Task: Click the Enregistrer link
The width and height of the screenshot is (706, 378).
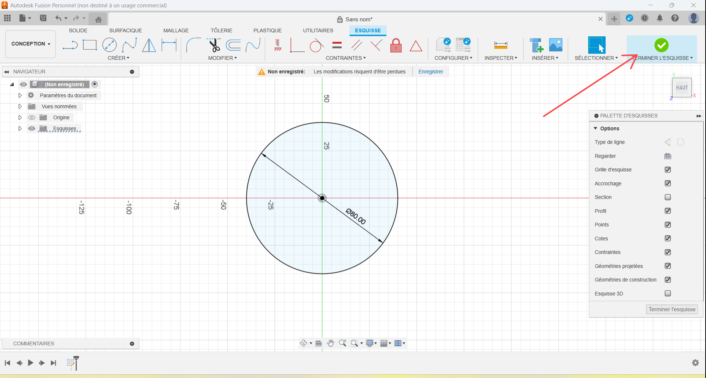Action: coord(431,72)
